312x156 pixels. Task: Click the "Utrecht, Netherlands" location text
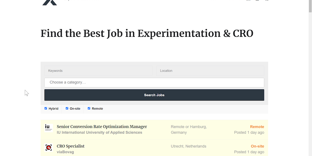click(188, 146)
